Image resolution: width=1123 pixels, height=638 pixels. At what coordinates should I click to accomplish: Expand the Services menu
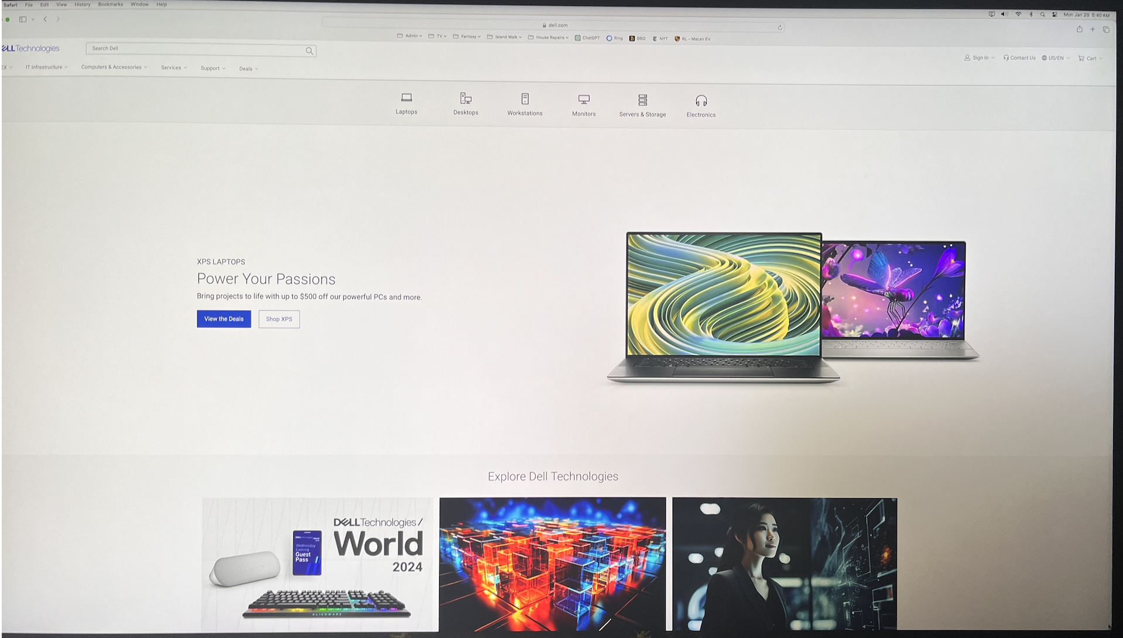click(x=174, y=68)
